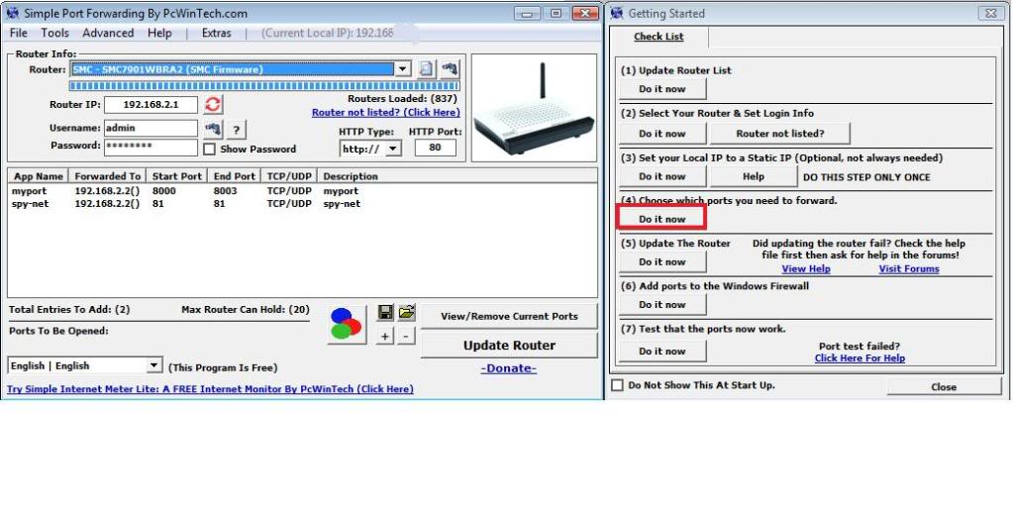1013x510 pixels.
Task: Select the Check List tab
Action: tap(658, 37)
